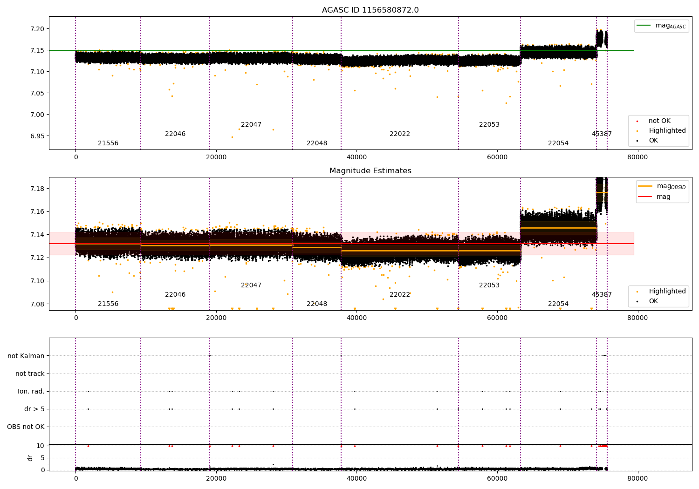Viewport: 699px width, 489px height.
Task: Select the mag OBSID legend entry
Action: [x=662, y=186]
